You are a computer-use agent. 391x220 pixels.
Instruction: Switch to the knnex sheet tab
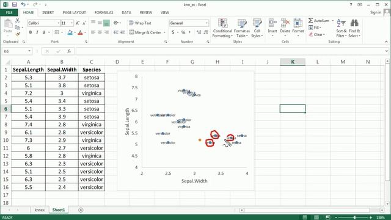tap(39, 210)
